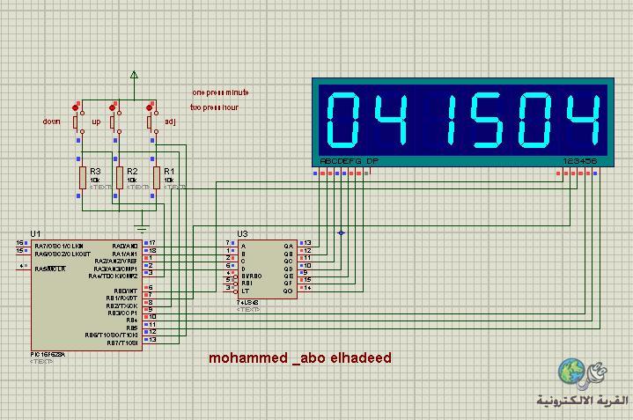Click the 'U1' reference label
The height and width of the screenshot is (420, 633).
(x=35, y=234)
